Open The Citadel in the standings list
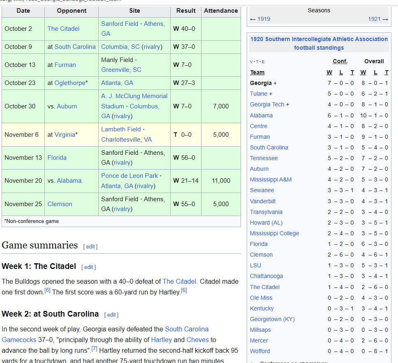Viewport: 398px width, 363px height. coord(264,287)
